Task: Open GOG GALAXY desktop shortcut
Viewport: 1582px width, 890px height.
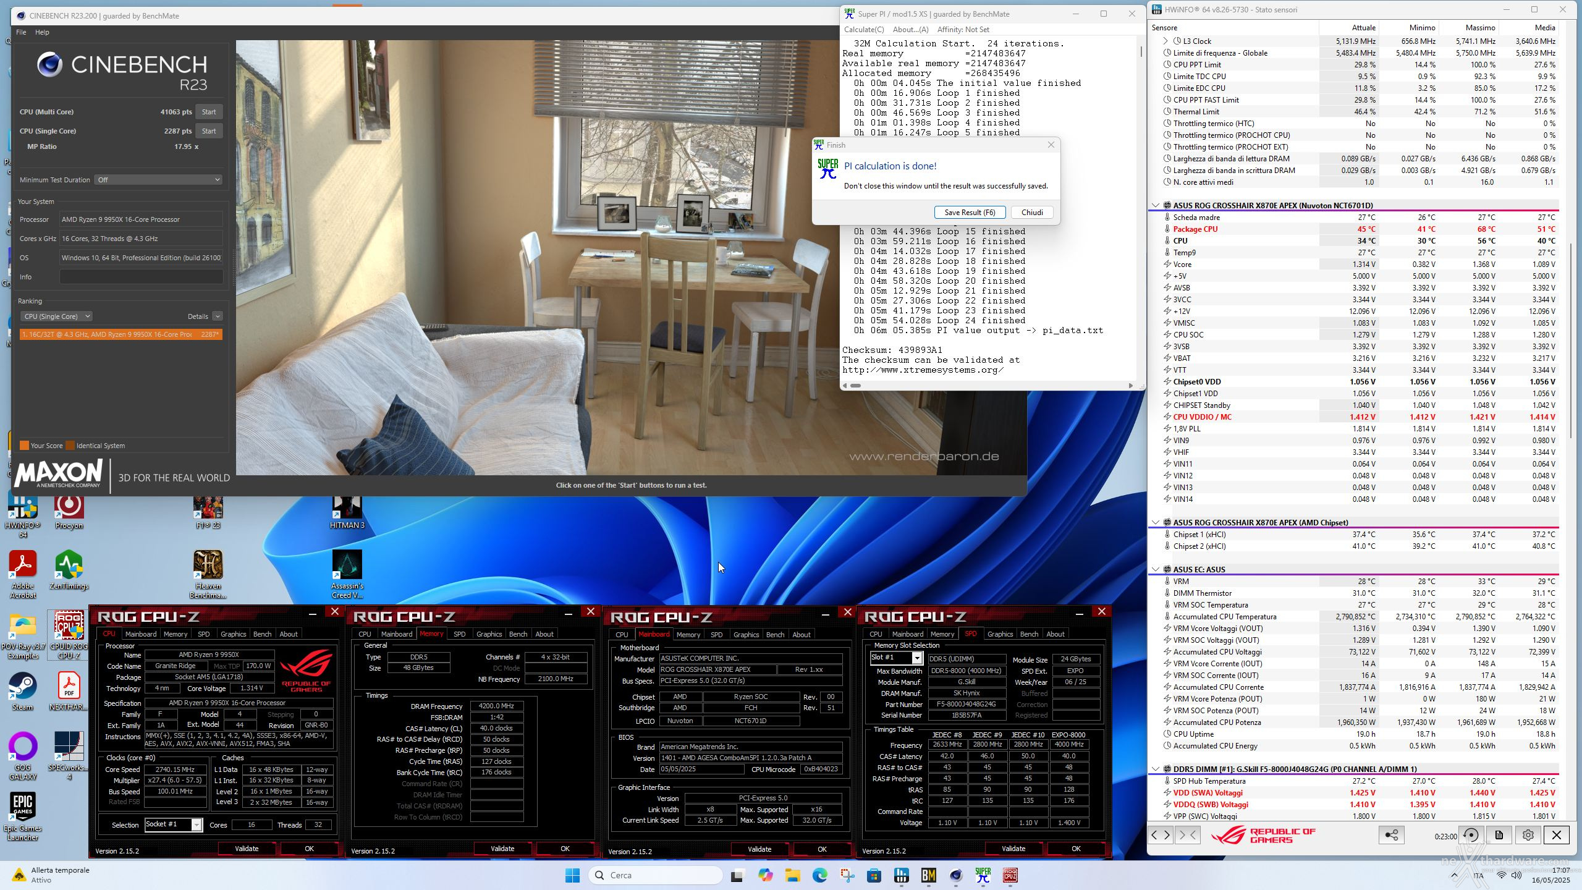Action: [x=23, y=756]
